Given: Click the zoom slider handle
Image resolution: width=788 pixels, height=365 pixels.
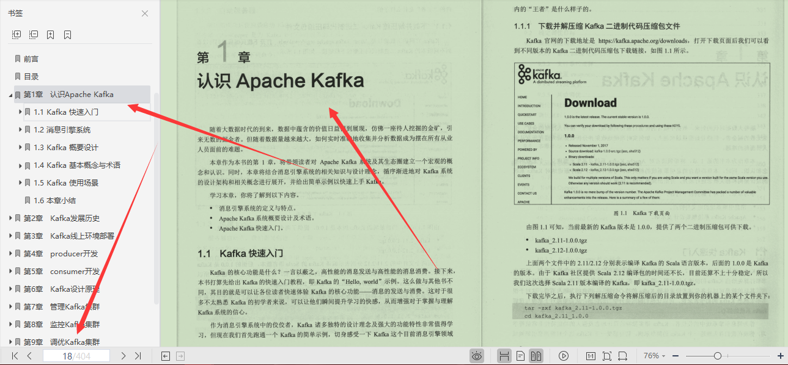Looking at the screenshot, I should click(x=717, y=356).
